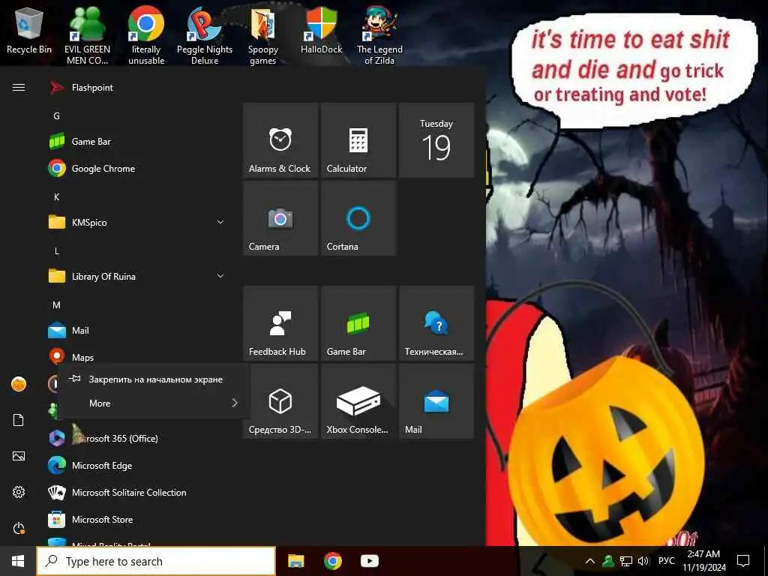This screenshot has width=768, height=576.
Task: Click the Windows Start button
Action: [18, 561]
